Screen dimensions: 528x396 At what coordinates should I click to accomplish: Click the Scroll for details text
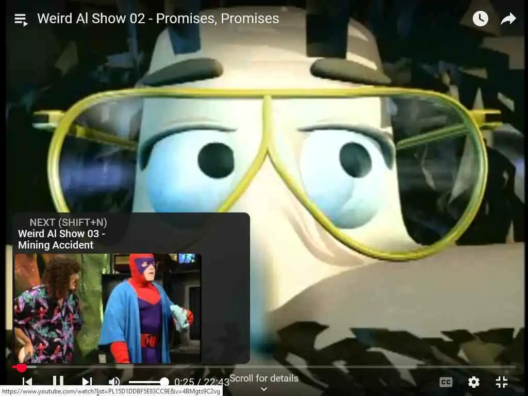[264, 378]
